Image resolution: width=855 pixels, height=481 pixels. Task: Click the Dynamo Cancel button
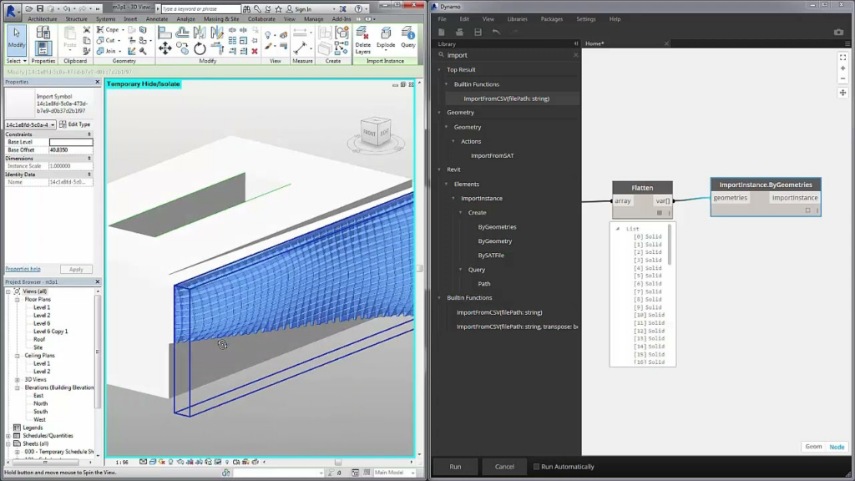tap(504, 467)
